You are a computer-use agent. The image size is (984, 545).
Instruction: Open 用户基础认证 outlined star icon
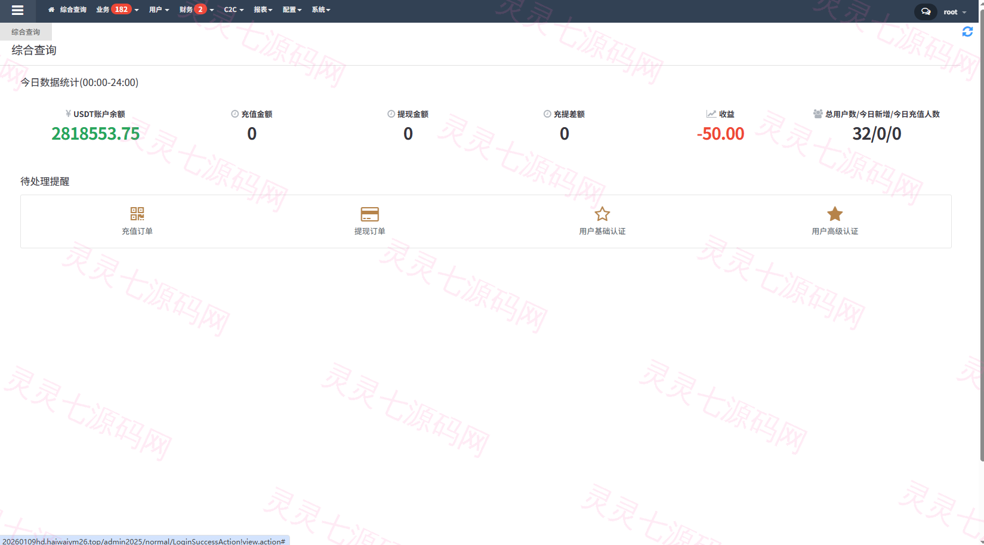(602, 214)
